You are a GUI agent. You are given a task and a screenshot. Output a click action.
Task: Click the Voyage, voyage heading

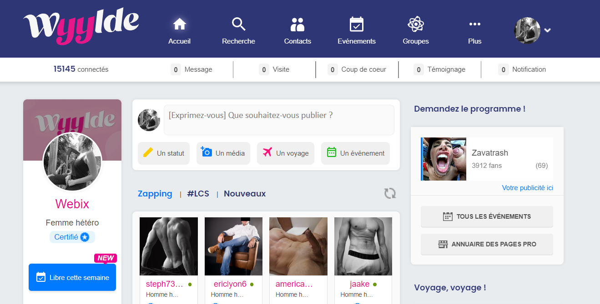pyautogui.click(x=450, y=288)
